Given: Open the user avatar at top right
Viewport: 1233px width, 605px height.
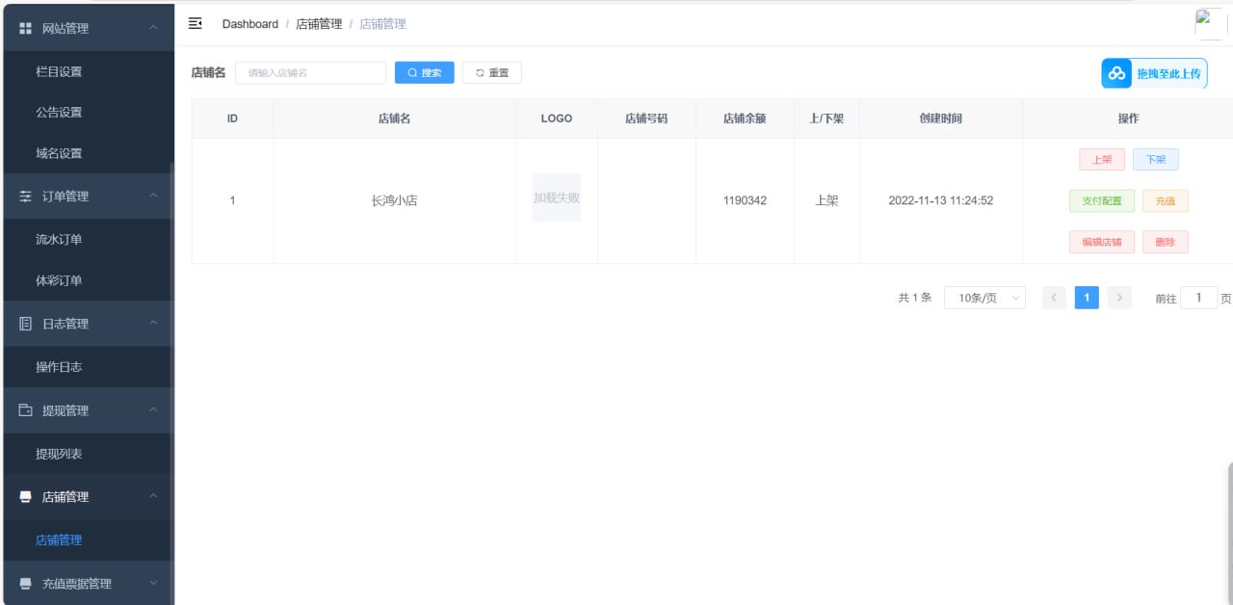Looking at the screenshot, I should [1210, 23].
